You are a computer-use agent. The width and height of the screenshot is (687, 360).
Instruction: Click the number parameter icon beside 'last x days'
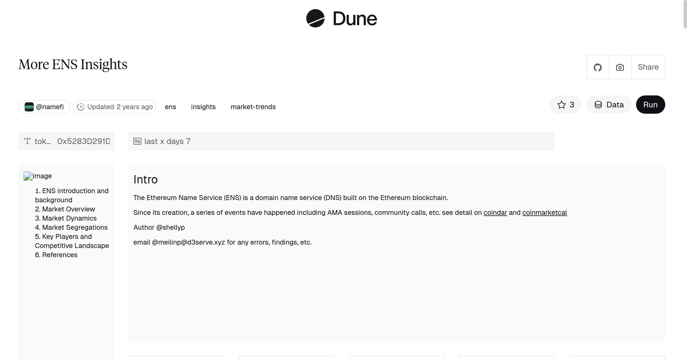(137, 141)
